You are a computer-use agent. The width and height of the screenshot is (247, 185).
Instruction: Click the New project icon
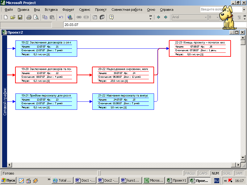pos(6,17)
